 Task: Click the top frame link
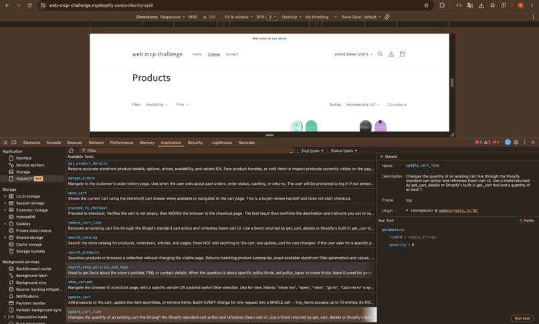tap(409, 200)
